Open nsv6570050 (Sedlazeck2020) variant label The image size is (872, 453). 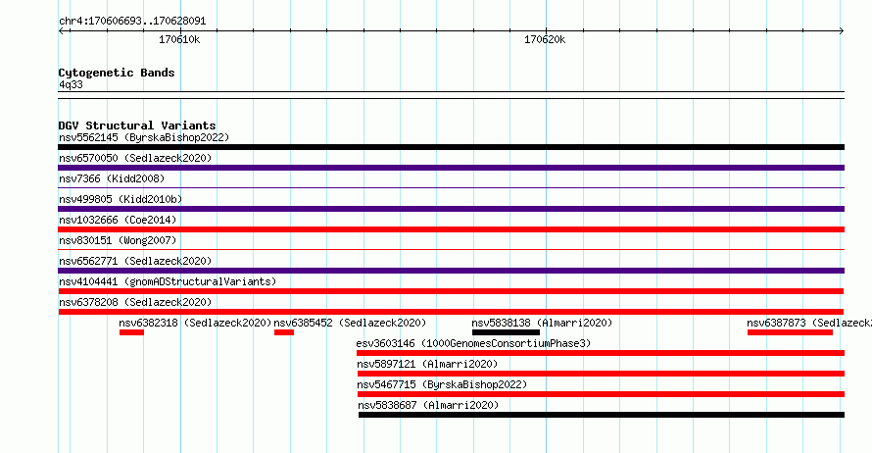[x=135, y=158]
